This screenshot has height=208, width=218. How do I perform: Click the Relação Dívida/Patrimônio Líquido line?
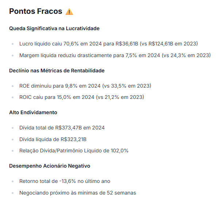point(74,151)
